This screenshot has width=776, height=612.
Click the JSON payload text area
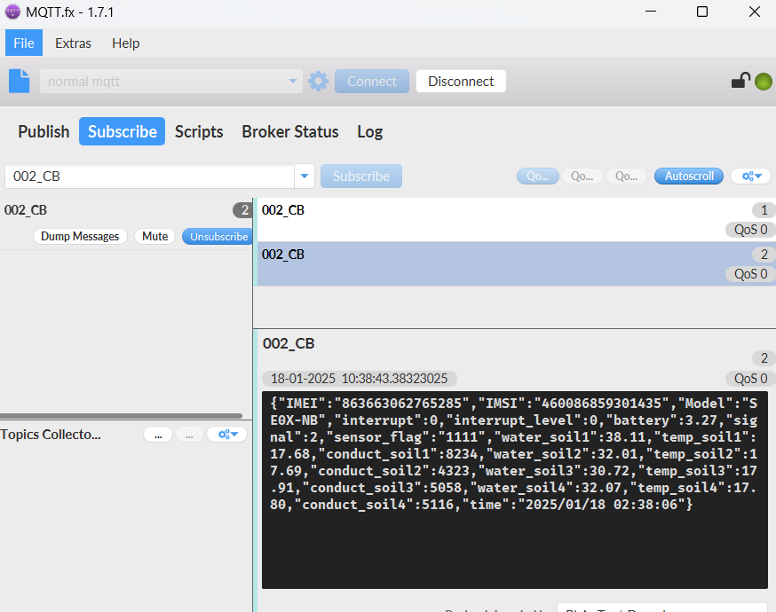[x=515, y=490]
